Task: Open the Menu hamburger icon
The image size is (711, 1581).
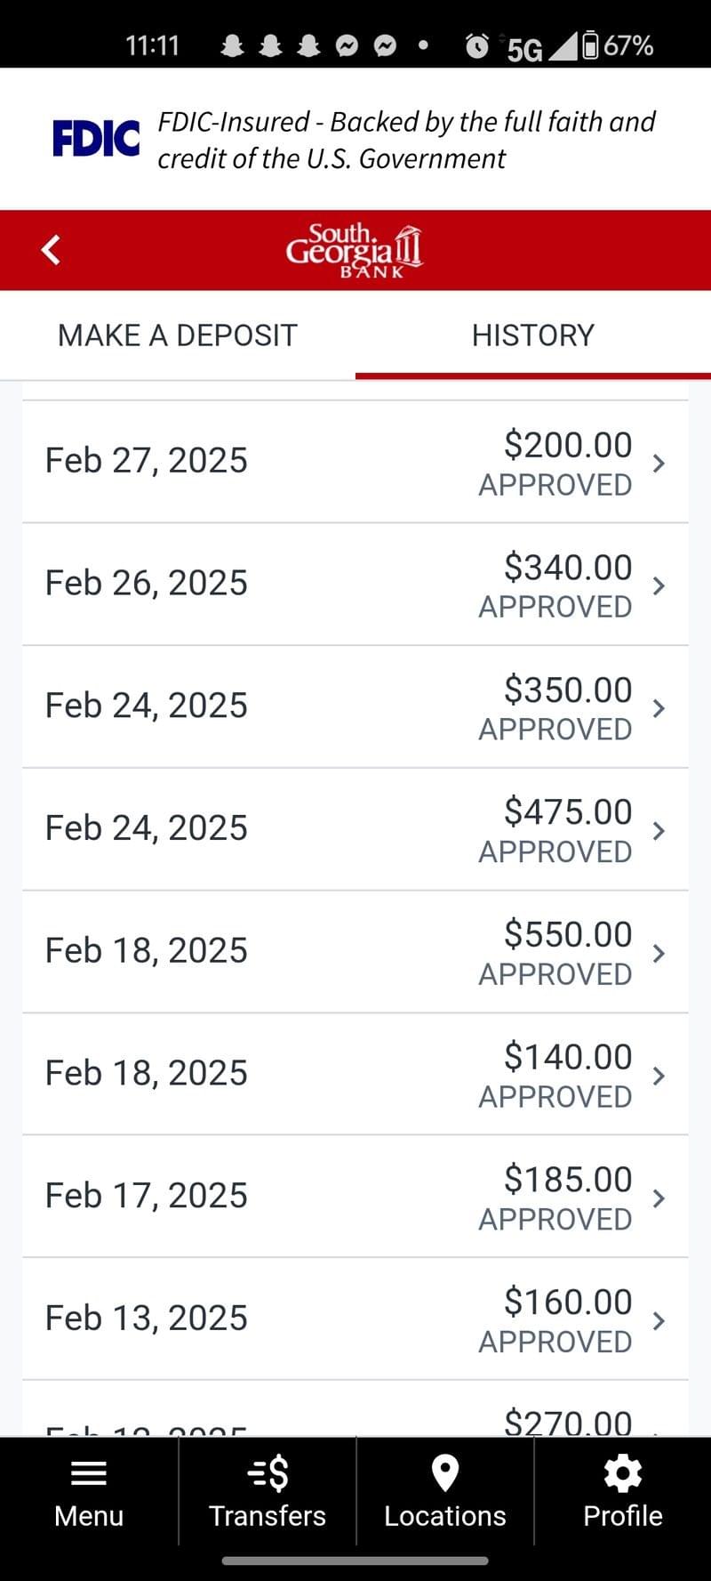Action: tap(89, 1473)
